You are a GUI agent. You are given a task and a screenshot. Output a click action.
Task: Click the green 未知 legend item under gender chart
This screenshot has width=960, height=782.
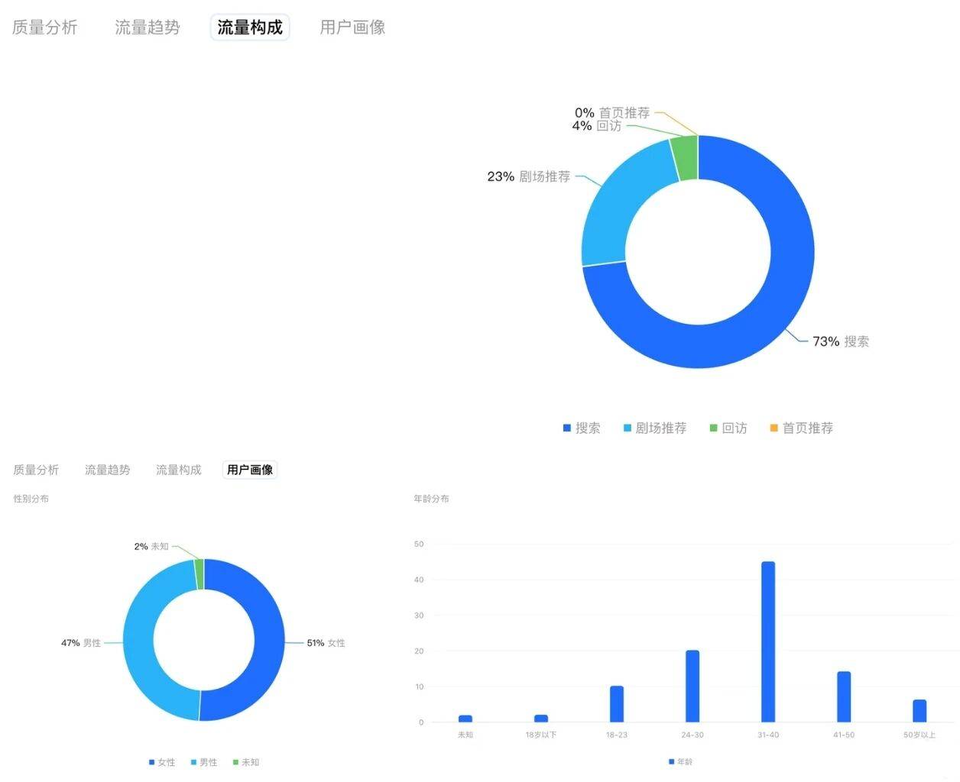(x=245, y=762)
